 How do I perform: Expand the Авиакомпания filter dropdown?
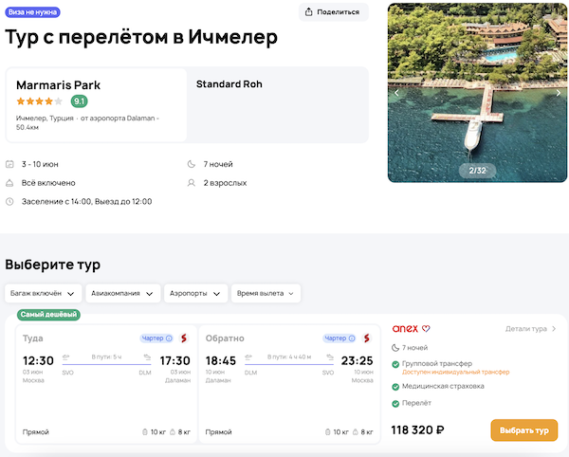(122, 293)
